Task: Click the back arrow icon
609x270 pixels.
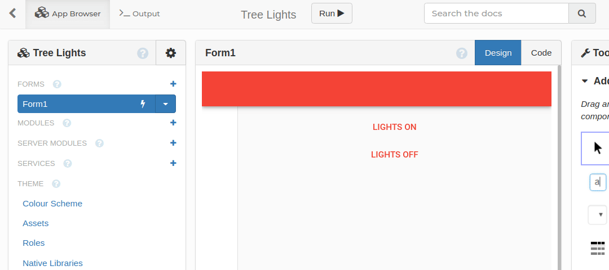Action: coord(12,13)
